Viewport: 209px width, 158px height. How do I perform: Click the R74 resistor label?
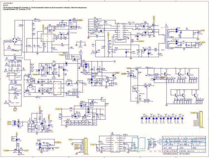[x=37, y=97]
